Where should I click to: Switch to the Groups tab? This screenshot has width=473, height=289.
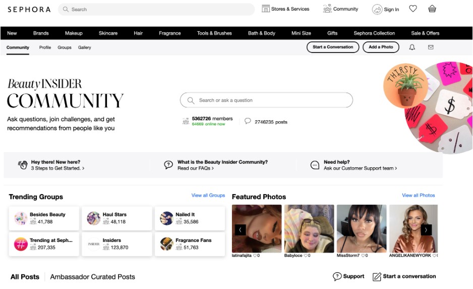pyautogui.click(x=65, y=47)
